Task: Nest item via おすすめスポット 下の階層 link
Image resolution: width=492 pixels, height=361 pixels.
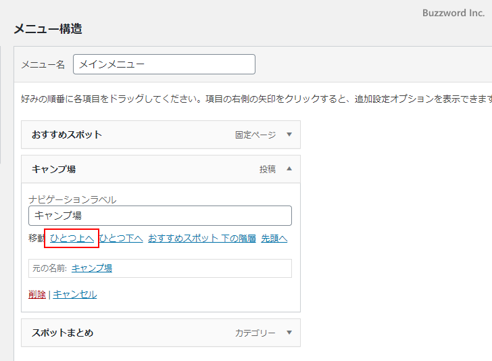Action: point(201,238)
